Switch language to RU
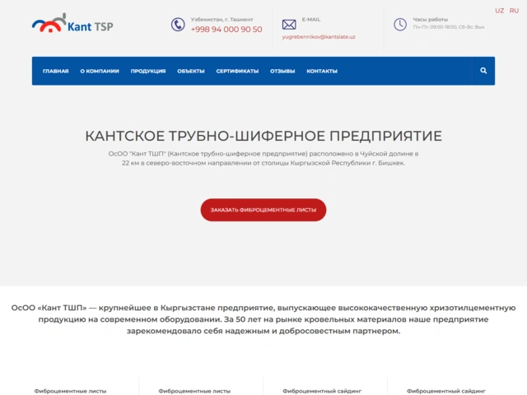527x395 pixels. pos(514,11)
